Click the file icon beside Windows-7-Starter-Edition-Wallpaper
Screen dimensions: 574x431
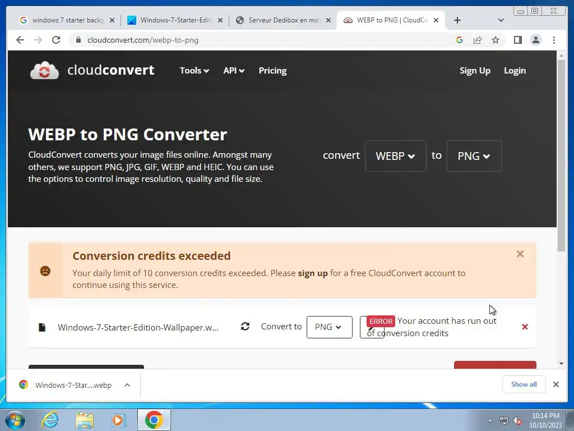[42, 327]
